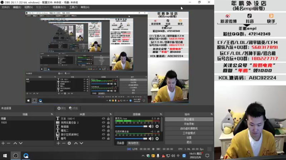286x160 pixels.
Task: Move the source up in Sources panel
Action: pyautogui.click(x=76, y=143)
